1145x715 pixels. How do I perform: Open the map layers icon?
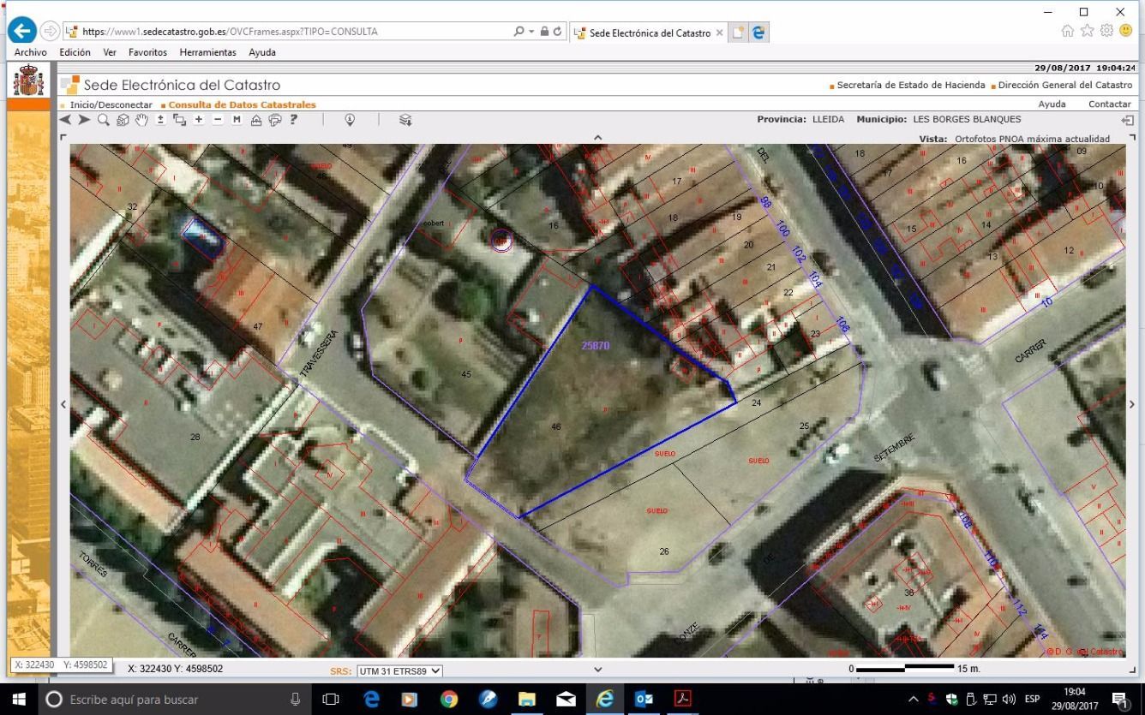[x=405, y=120]
